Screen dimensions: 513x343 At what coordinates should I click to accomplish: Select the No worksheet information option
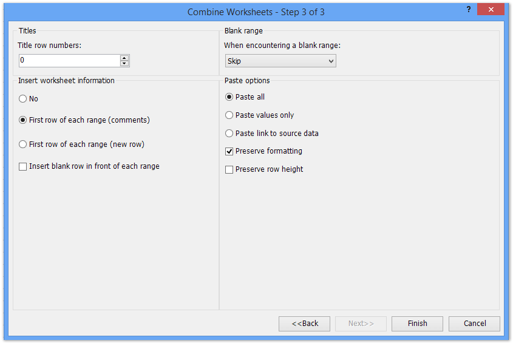coord(29,98)
